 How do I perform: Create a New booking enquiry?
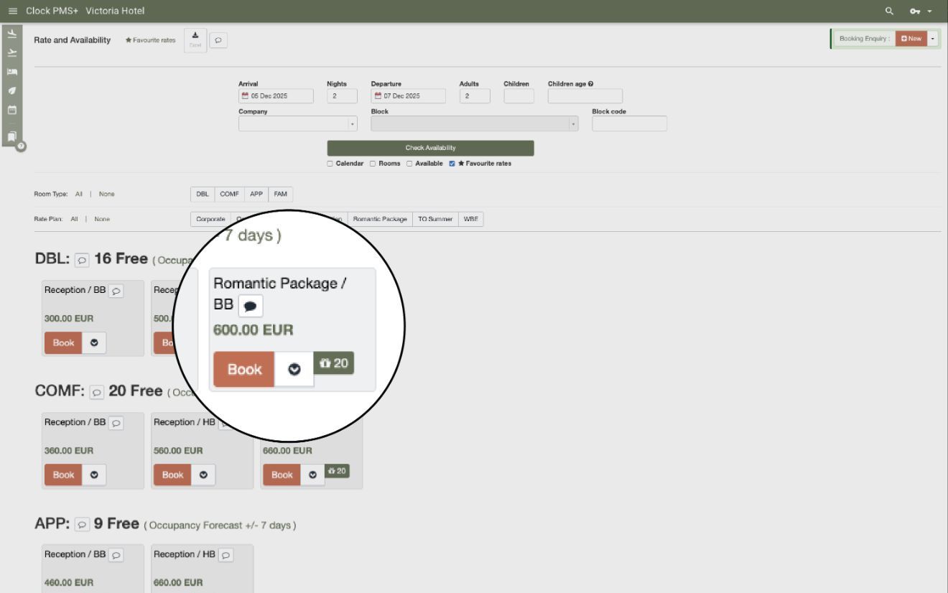[911, 39]
